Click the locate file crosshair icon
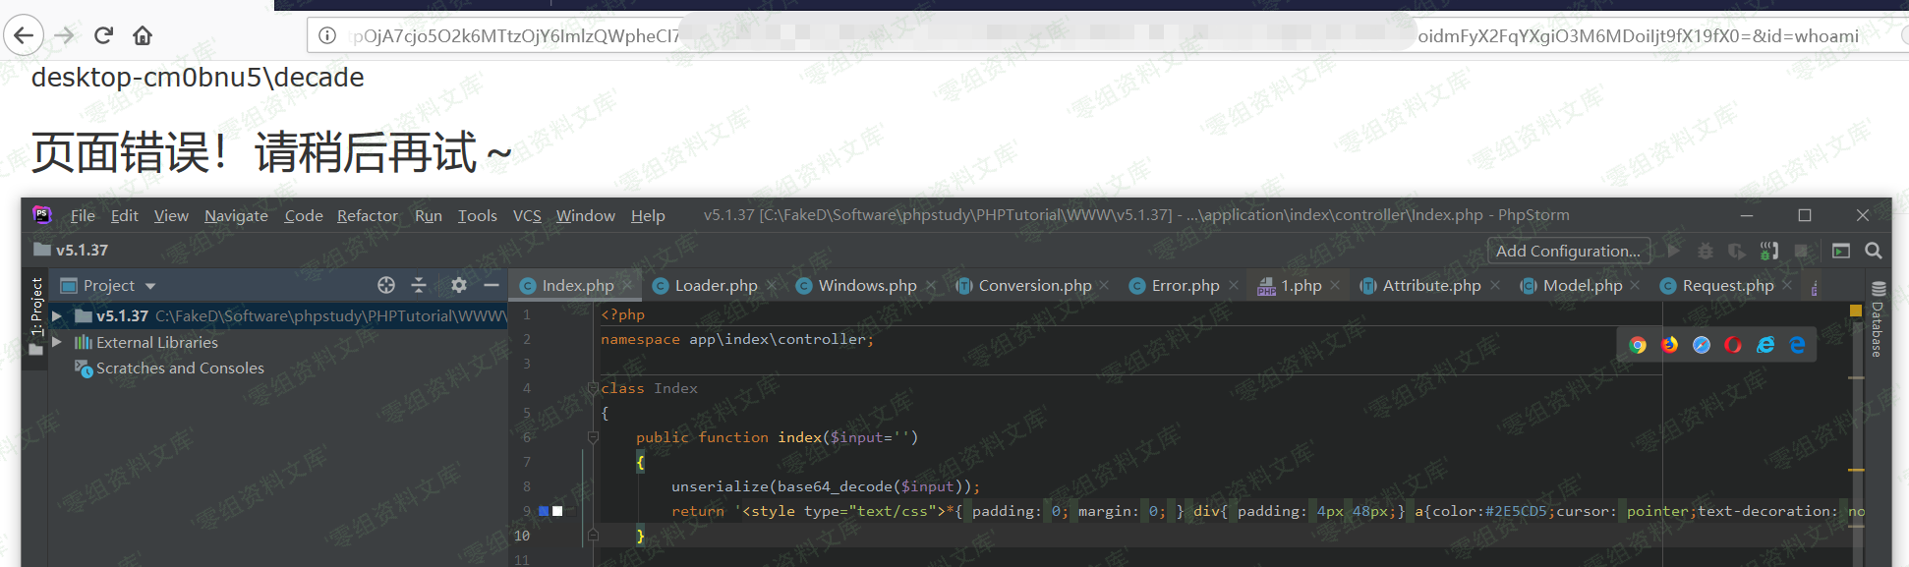 [386, 285]
